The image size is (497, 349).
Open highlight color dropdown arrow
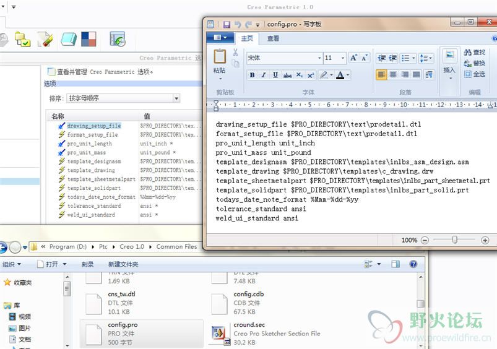click(331, 75)
